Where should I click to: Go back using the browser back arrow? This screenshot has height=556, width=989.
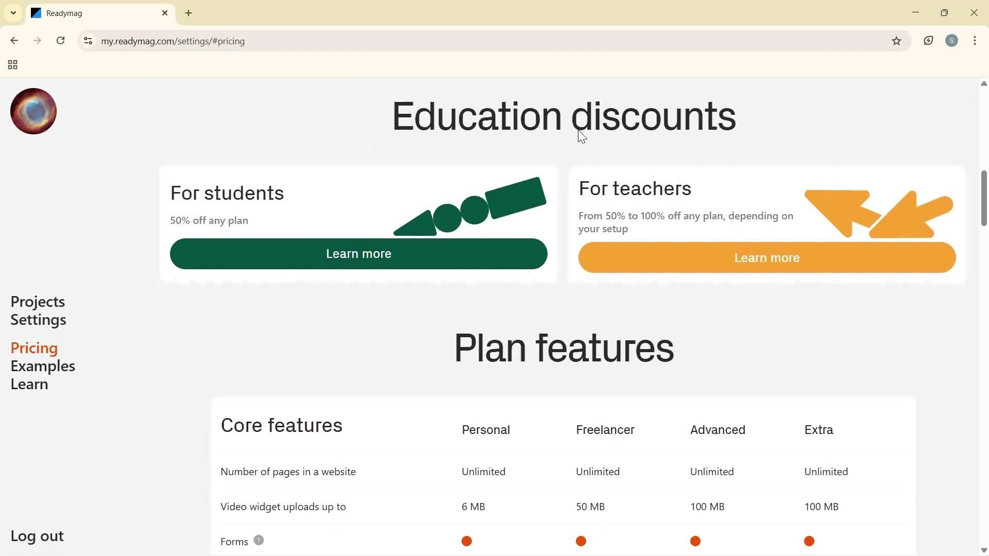click(x=14, y=41)
